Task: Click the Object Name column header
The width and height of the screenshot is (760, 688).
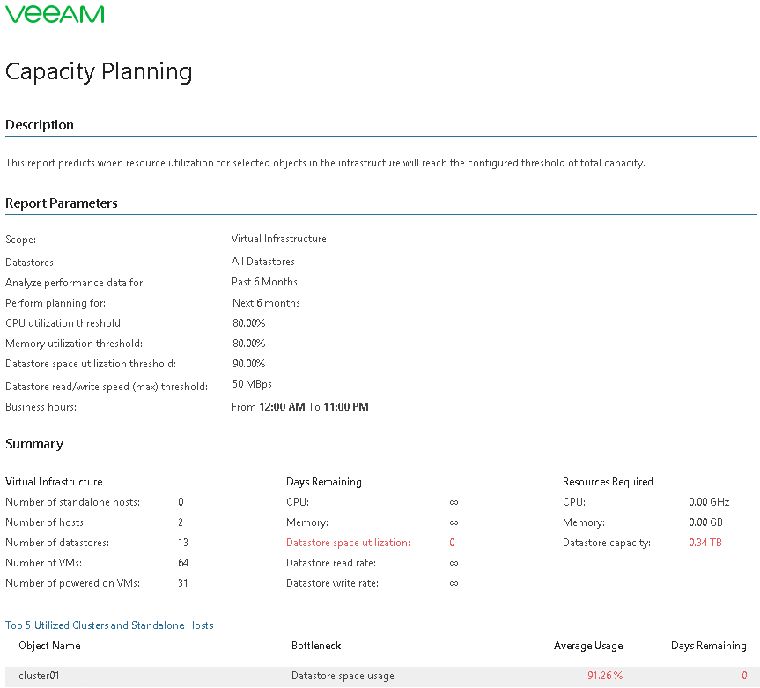Action: pos(49,646)
